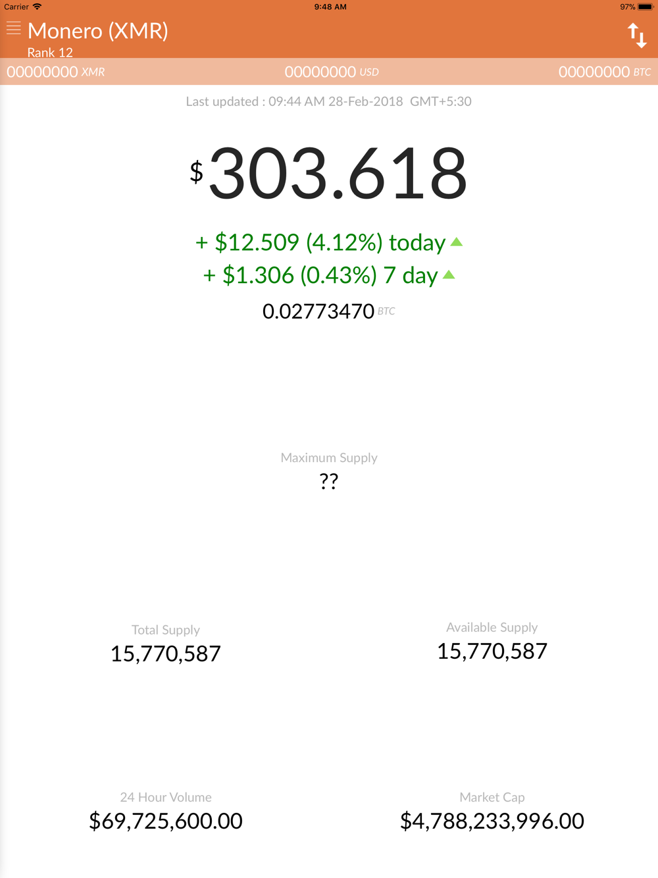This screenshot has height=878, width=658.
Task: Tap the up-down swap arrows icon
Action: click(636, 36)
